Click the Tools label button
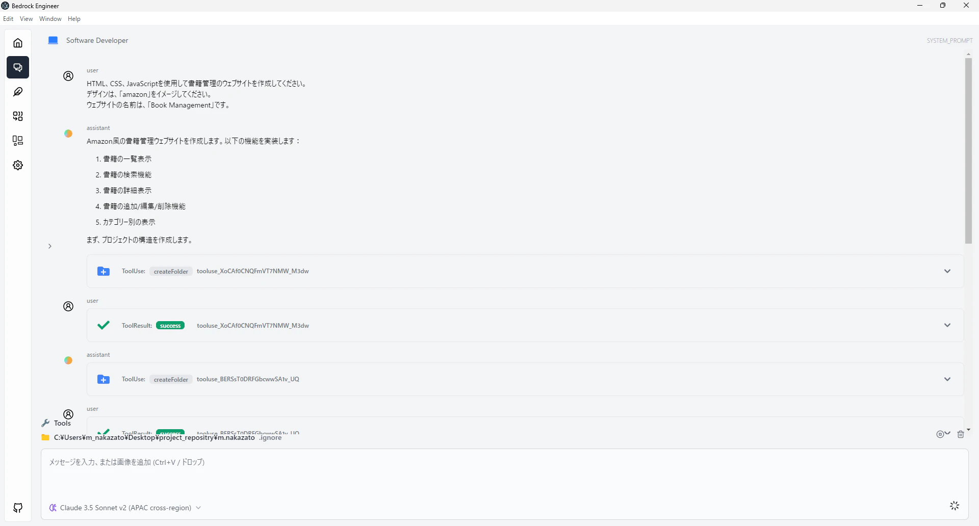 click(62, 423)
